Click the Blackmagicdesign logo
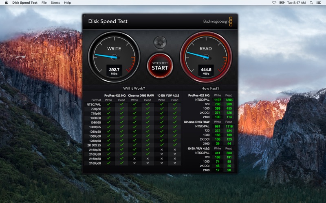This screenshot has width=326, height=203. click(218, 22)
